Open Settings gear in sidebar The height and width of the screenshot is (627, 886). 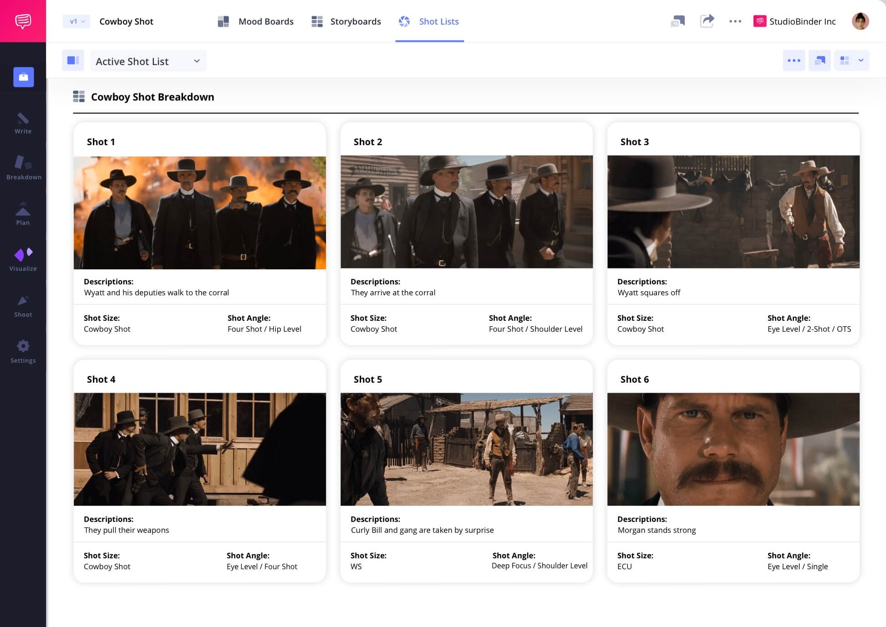click(x=23, y=352)
